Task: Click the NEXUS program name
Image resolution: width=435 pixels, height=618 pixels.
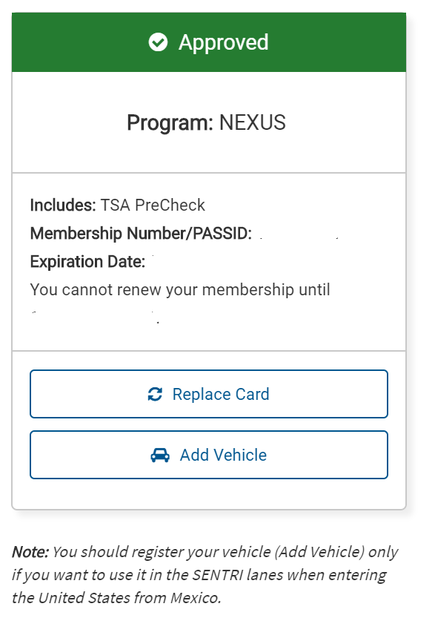Action: pos(253,122)
